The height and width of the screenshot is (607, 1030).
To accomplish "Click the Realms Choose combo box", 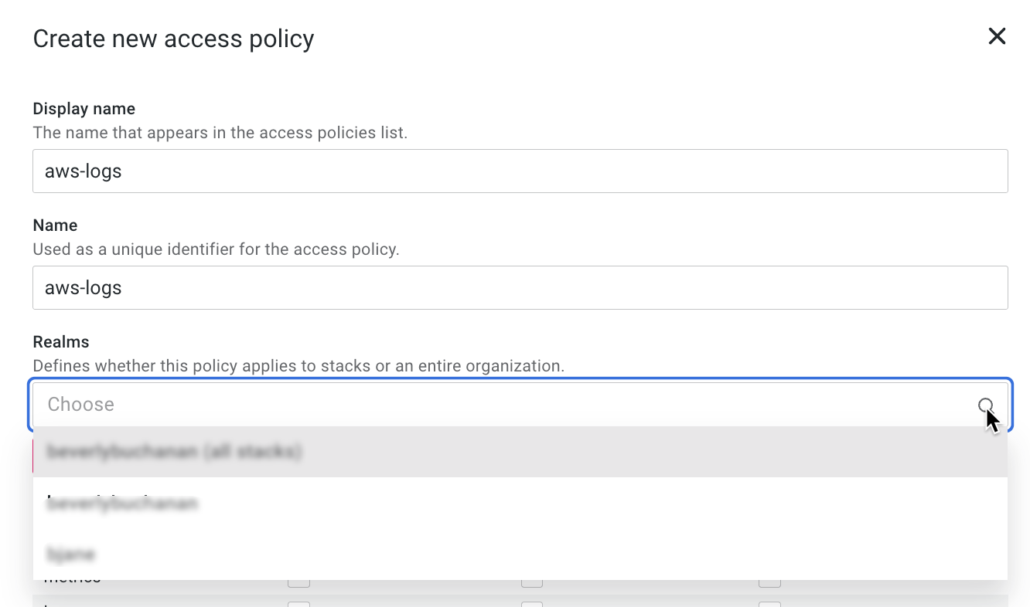I will pos(503,405).
